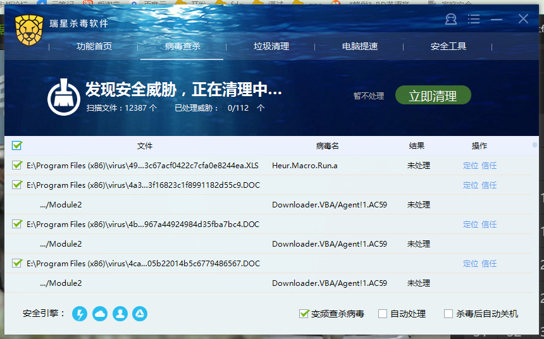Click the 文件 column header
The image size is (544, 339).
[x=145, y=145]
